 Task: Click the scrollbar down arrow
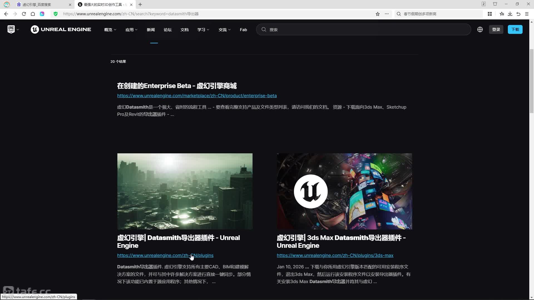531,297
